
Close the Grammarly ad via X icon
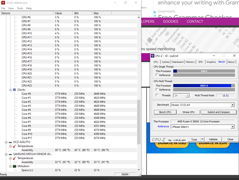(x=155, y=16)
